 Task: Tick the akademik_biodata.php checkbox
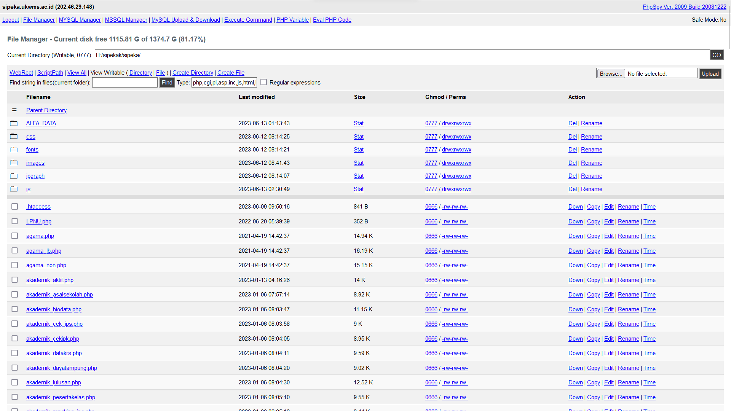tap(14, 309)
